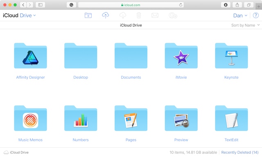The image size is (262, 157).
Task: Click the iCloud Drive path breadcrumb
Action: [16, 153]
